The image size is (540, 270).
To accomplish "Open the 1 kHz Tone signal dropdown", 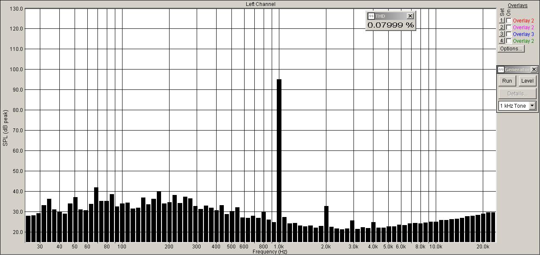I will [x=532, y=106].
